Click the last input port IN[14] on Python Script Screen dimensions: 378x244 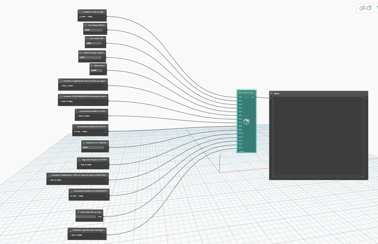(240, 148)
